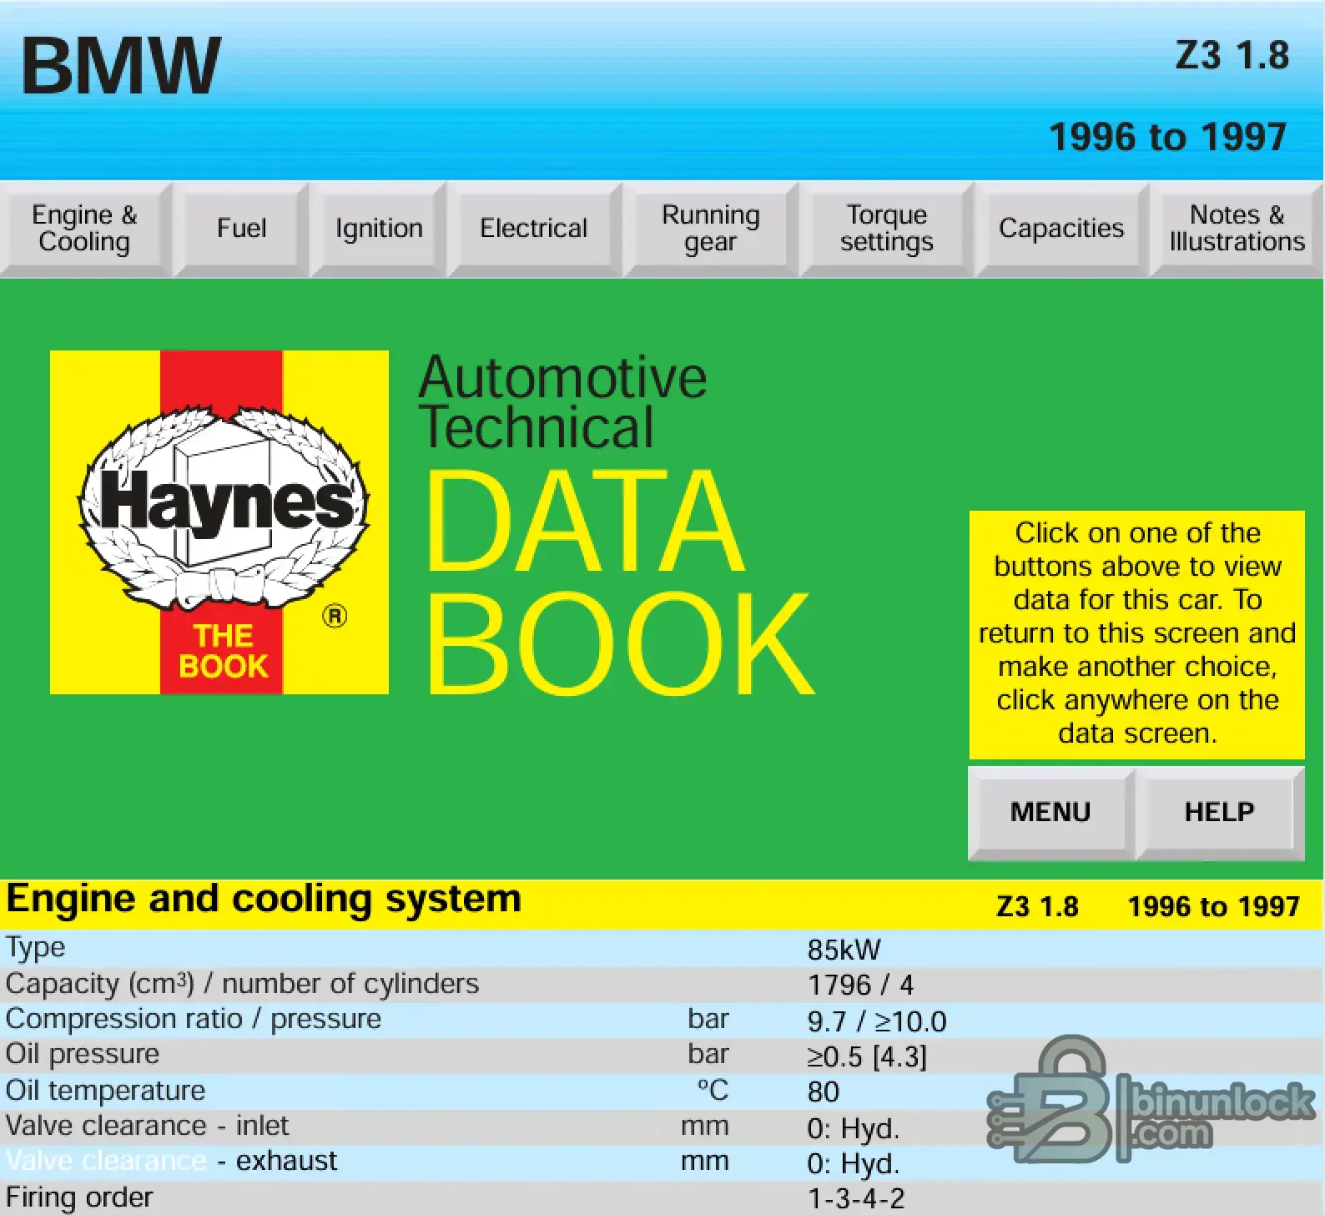
Task: Click '1996 to 1997' in yellow section bar
Action: click(x=1214, y=906)
